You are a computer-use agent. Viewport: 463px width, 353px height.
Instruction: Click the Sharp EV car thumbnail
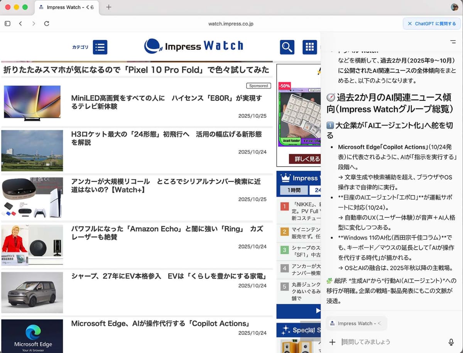click(x=32, y=292)
